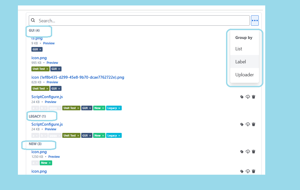300x190 pixels.
Task: Remove Unit Test label from GUI group ScriptConfigure.js
Action: (78, 108)
